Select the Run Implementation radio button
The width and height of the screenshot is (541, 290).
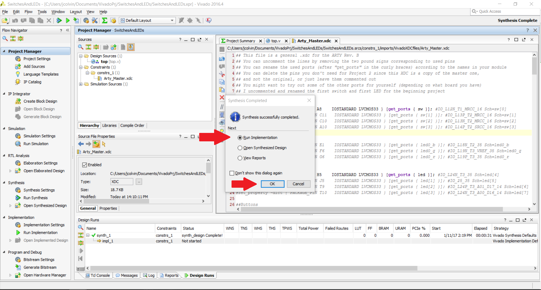point(240,138)
